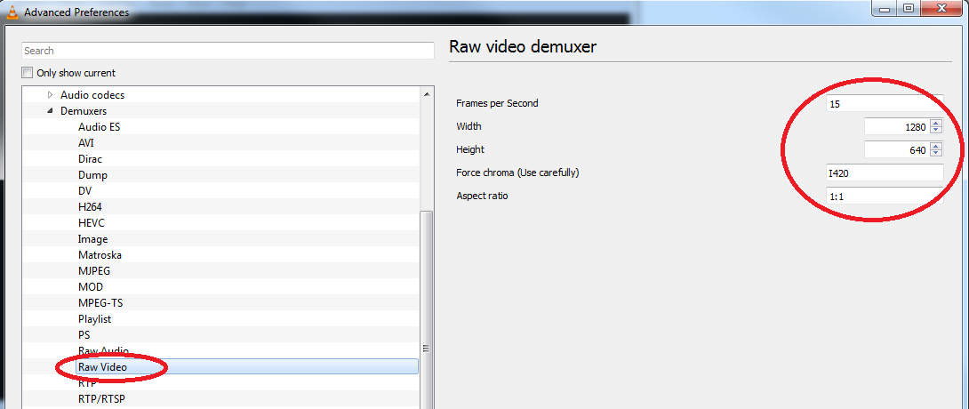Click the Height value field
Viewport: 969px width, 409px height.
[x=896, y=150]
